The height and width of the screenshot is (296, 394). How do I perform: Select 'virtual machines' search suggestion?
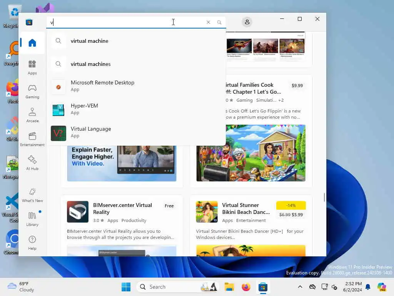point(136,64)
